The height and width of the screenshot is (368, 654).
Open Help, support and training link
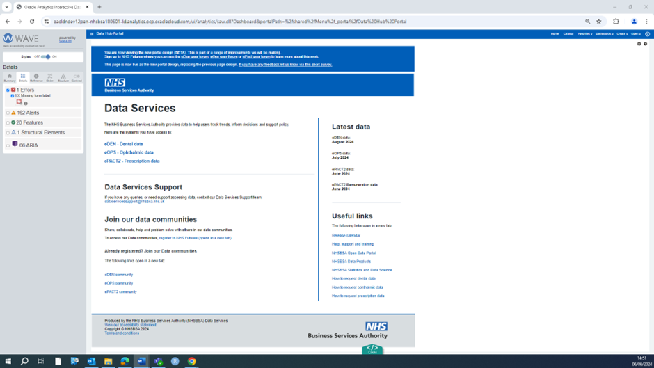(x=353, y=244)
